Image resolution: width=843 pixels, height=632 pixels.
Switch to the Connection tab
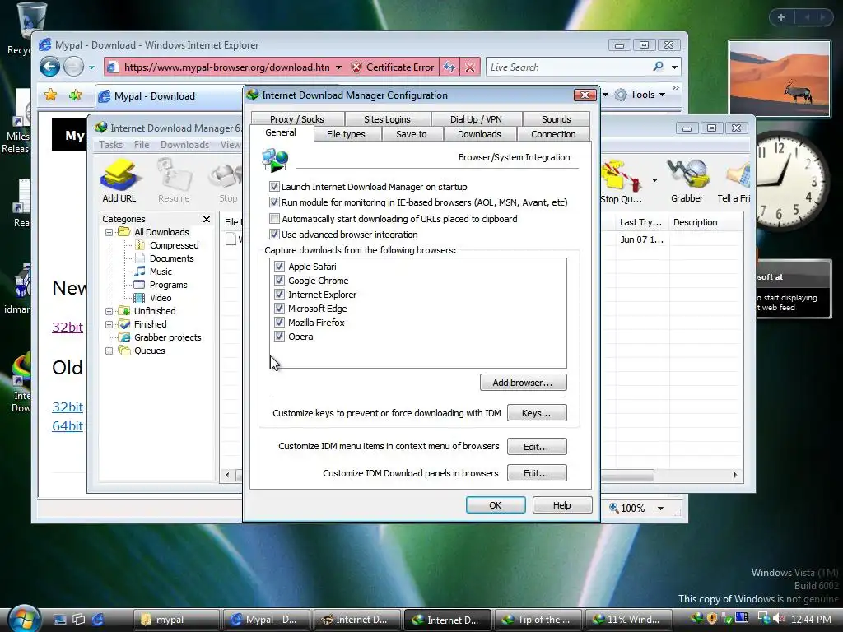(x=553, y=134)
